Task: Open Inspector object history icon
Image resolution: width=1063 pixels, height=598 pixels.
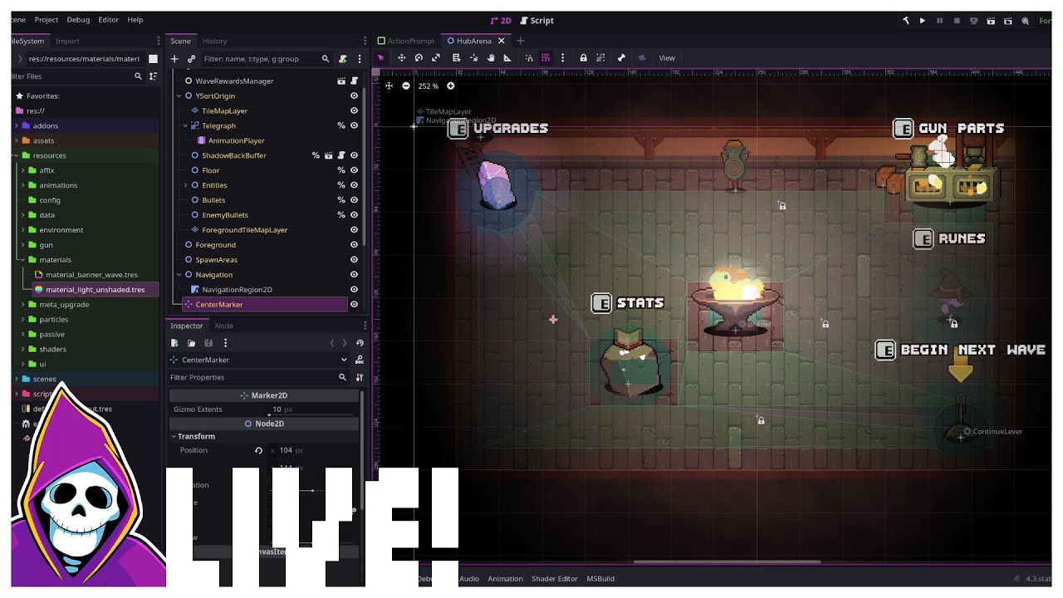Action: [360, 343]
